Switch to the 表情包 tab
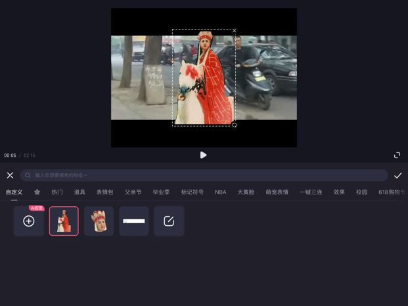Screen dimensions: 408x306 [x=104, y=192]
